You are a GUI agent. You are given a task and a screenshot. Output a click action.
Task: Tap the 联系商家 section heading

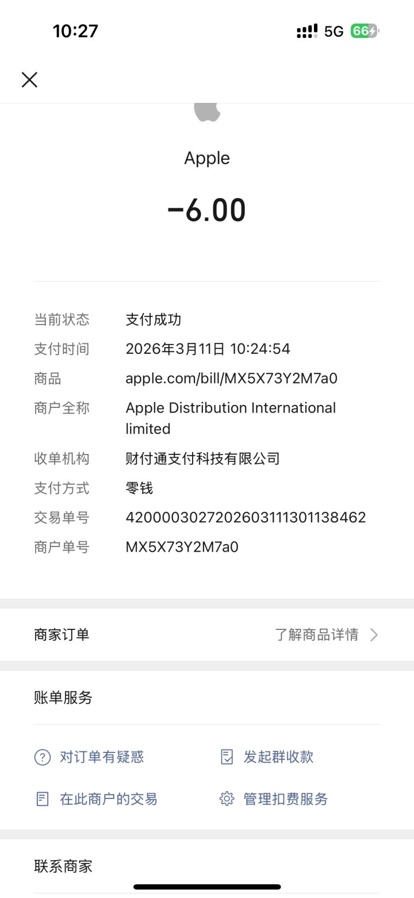(63, 866)
